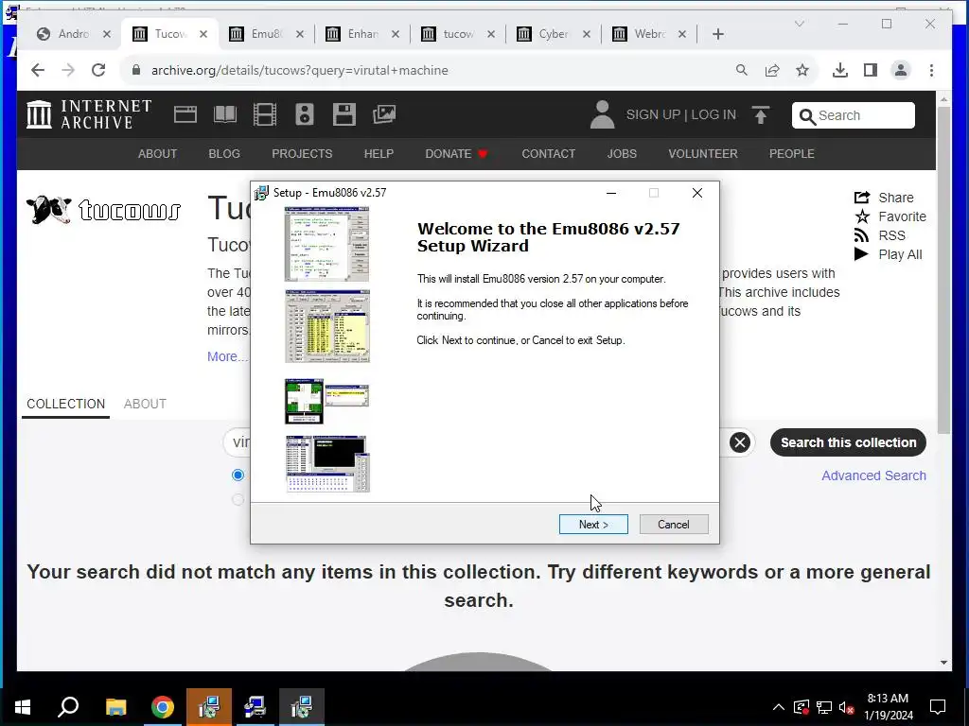Screen dimensions: 969x726
Task: Switch to the Webr tab
Action: [x=649, y=34]
